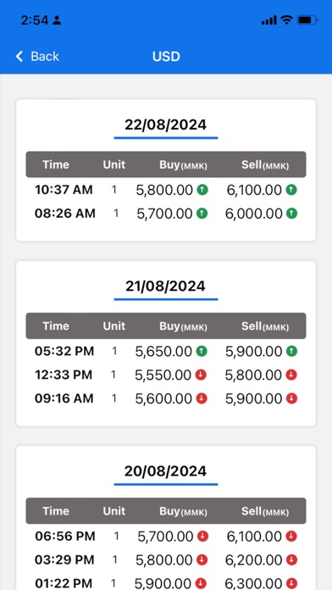This screenshot has height=590, width=332.
Task: Click red down arrow beside Sell 5,800.00
Action: point(291,375)
